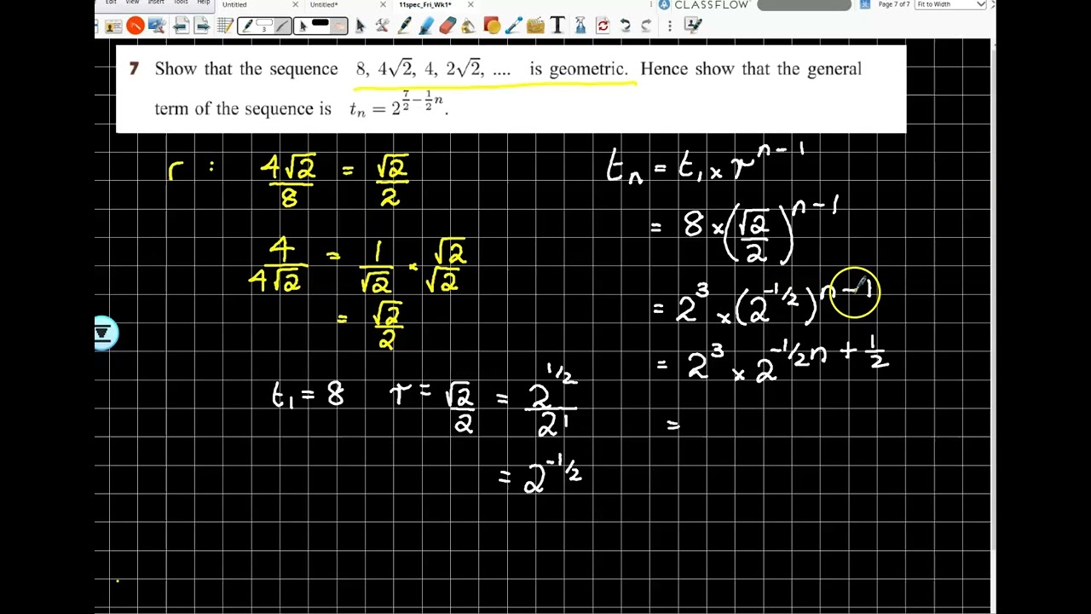Select the Pen tool
Screen dimensions: 1091x614
pos(404,26)
